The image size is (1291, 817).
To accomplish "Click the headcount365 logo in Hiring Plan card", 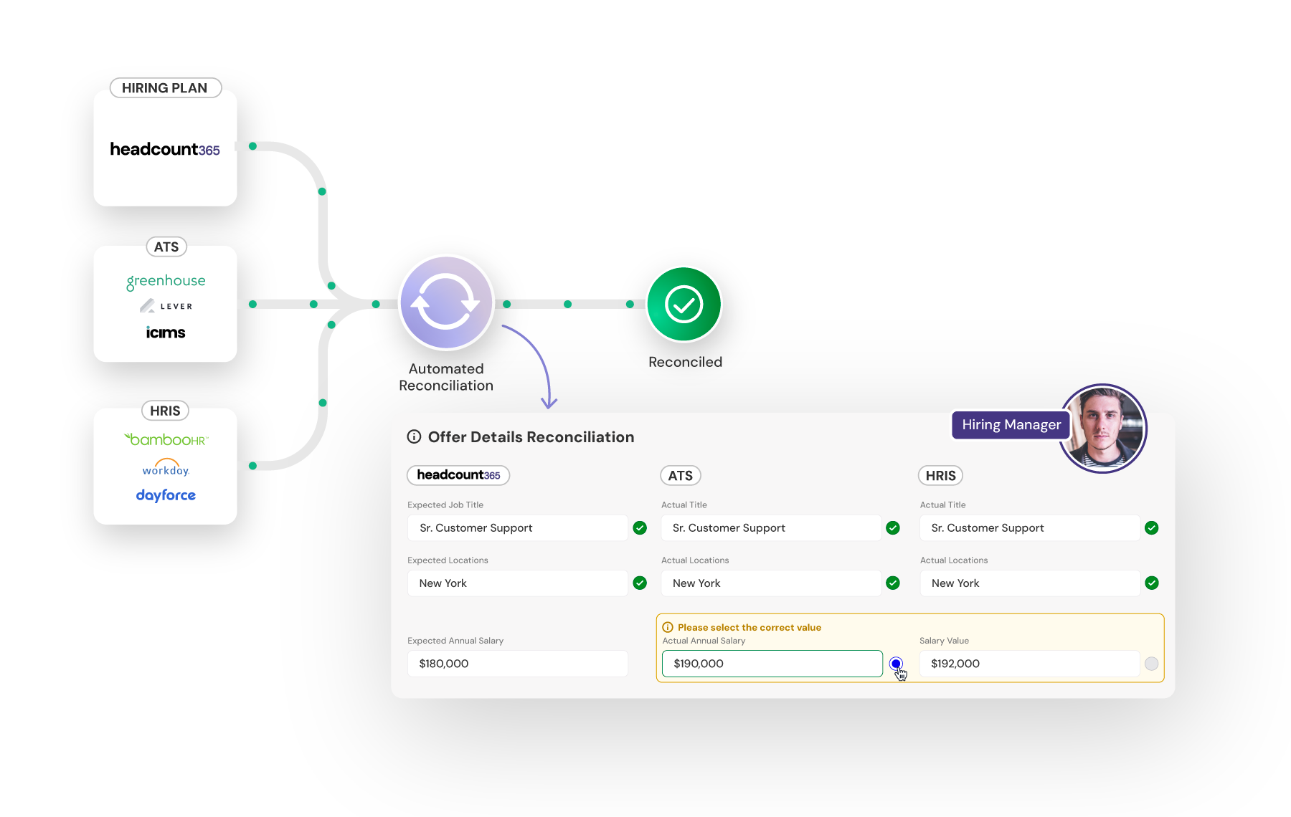I will point(165,149).
